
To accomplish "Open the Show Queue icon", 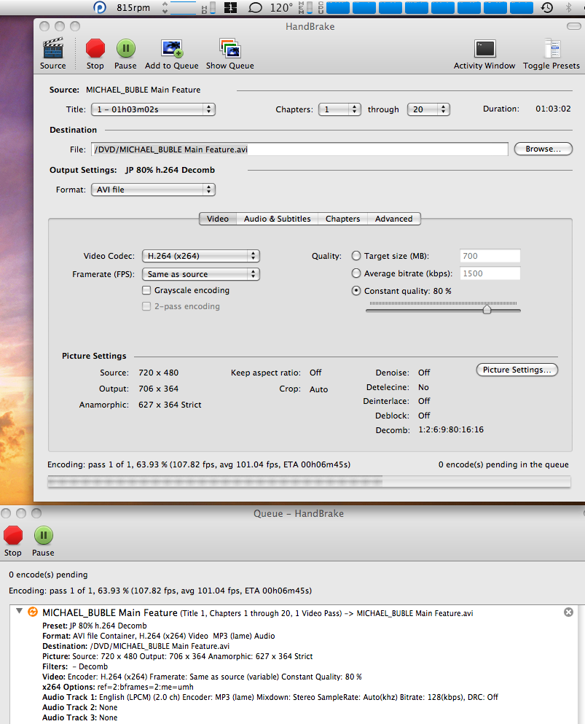I will 229,48.
